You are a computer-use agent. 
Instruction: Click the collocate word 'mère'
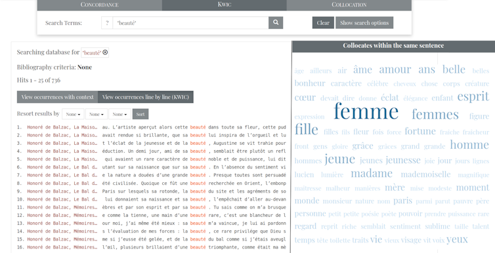(395, 187)
